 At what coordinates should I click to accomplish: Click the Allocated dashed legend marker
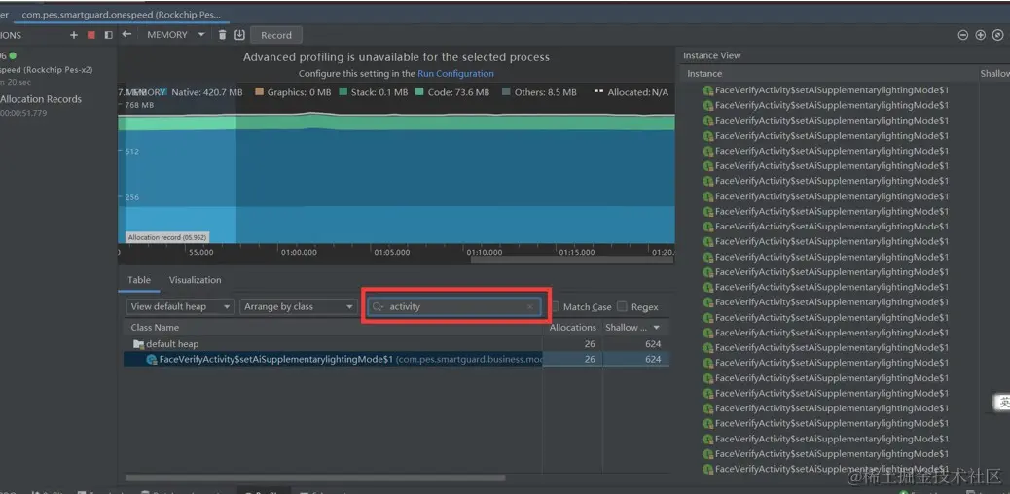pos(598,92)
